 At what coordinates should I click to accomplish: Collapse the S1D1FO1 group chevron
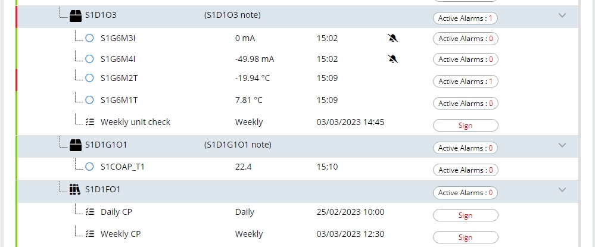pos(562,190)
